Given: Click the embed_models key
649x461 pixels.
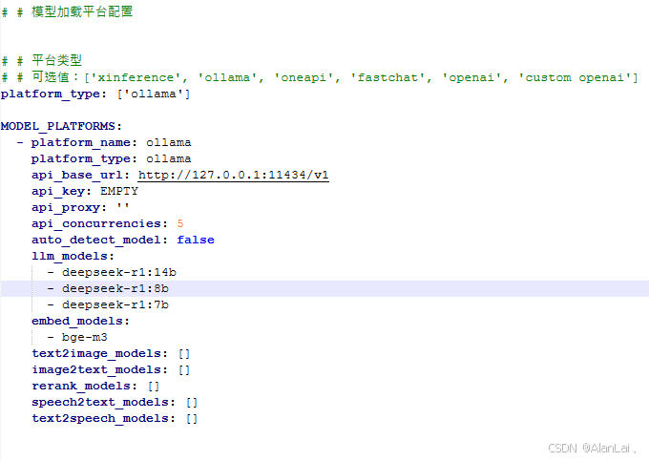Looking at the screenshot, I should point(80,321).
